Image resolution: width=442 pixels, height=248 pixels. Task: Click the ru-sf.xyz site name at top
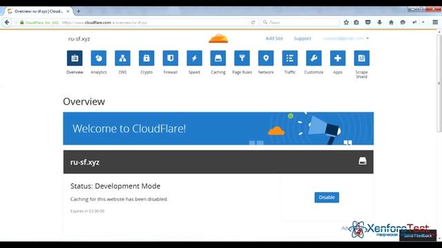click(79, 39)
